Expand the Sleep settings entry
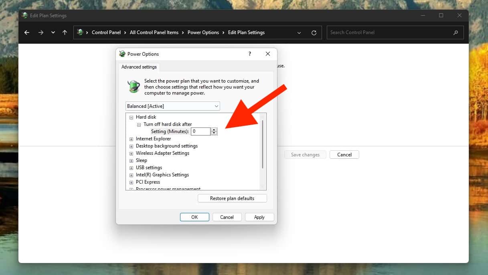488x275 pixels. (131, 160)
